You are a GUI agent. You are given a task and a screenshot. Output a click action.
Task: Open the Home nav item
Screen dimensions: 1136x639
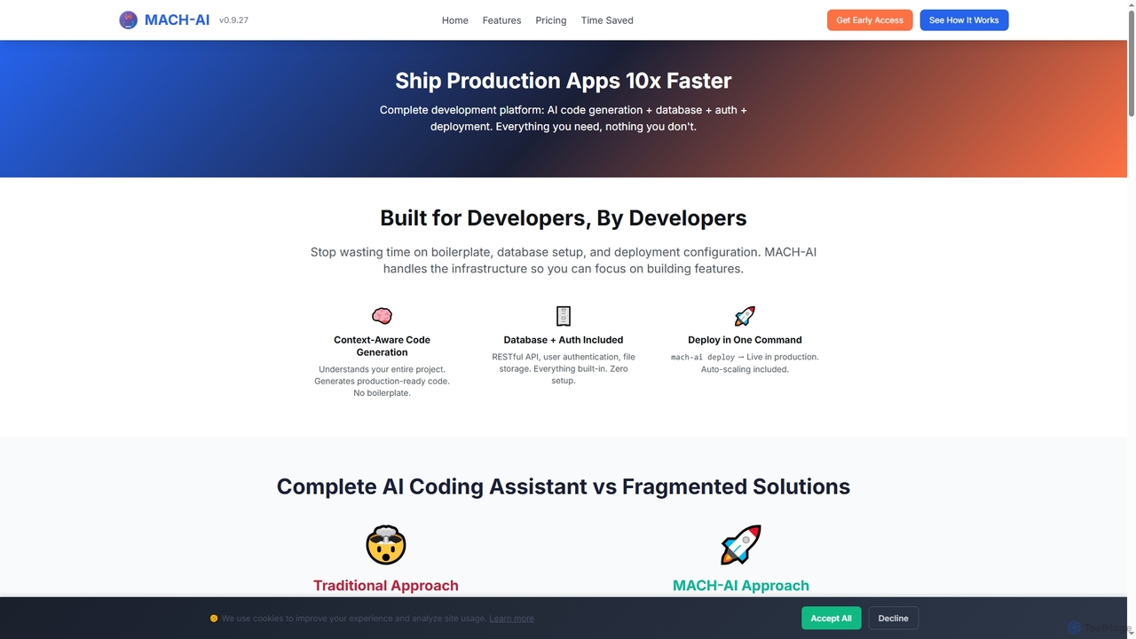455,20
